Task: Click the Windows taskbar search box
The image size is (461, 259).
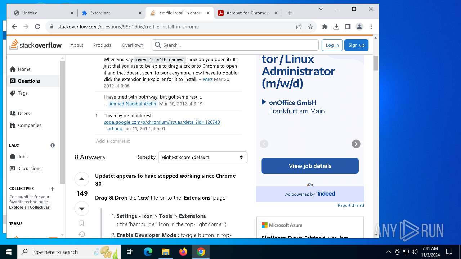Action: 69,252
